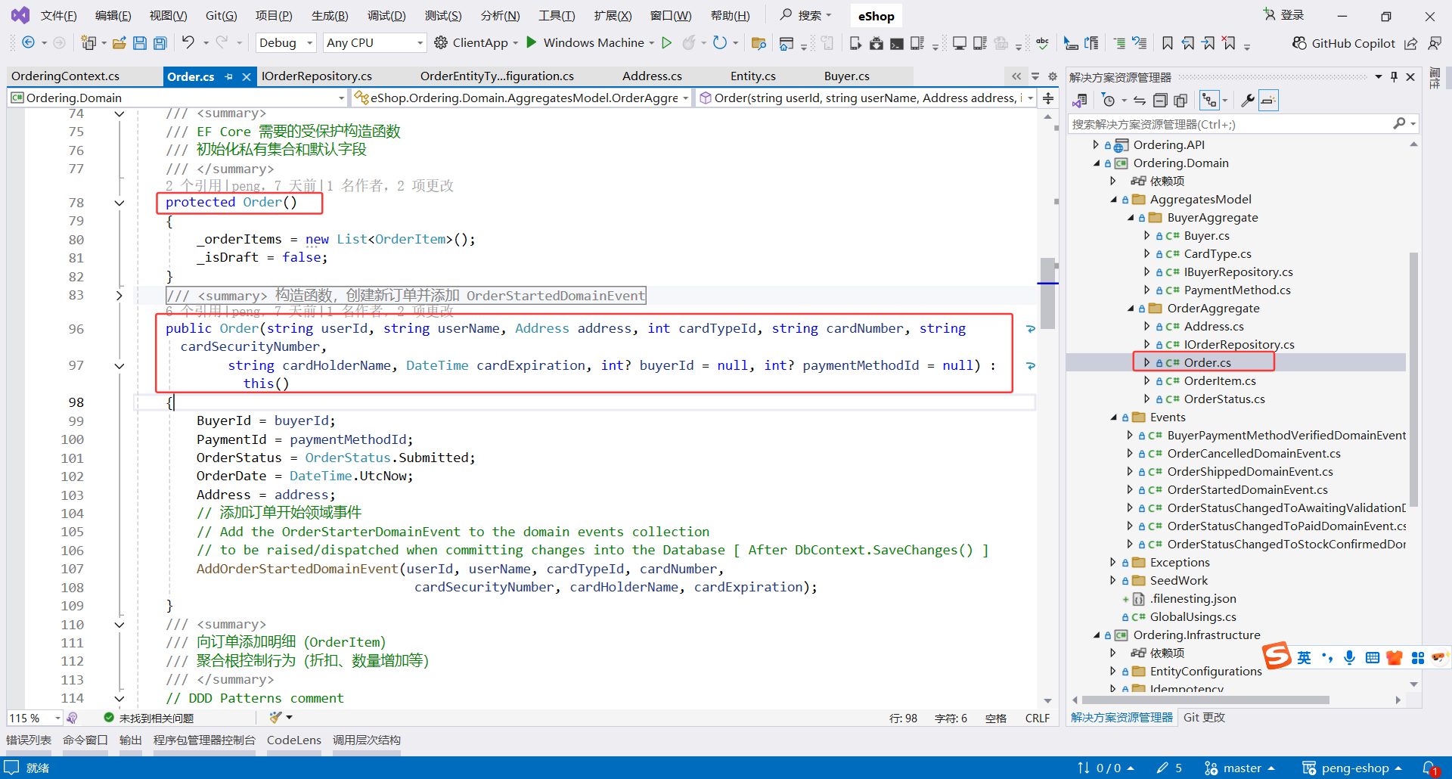Open the 调试(D) menu
The width and height of the screenshot is (1452, 779).
[x=386, y=16]
